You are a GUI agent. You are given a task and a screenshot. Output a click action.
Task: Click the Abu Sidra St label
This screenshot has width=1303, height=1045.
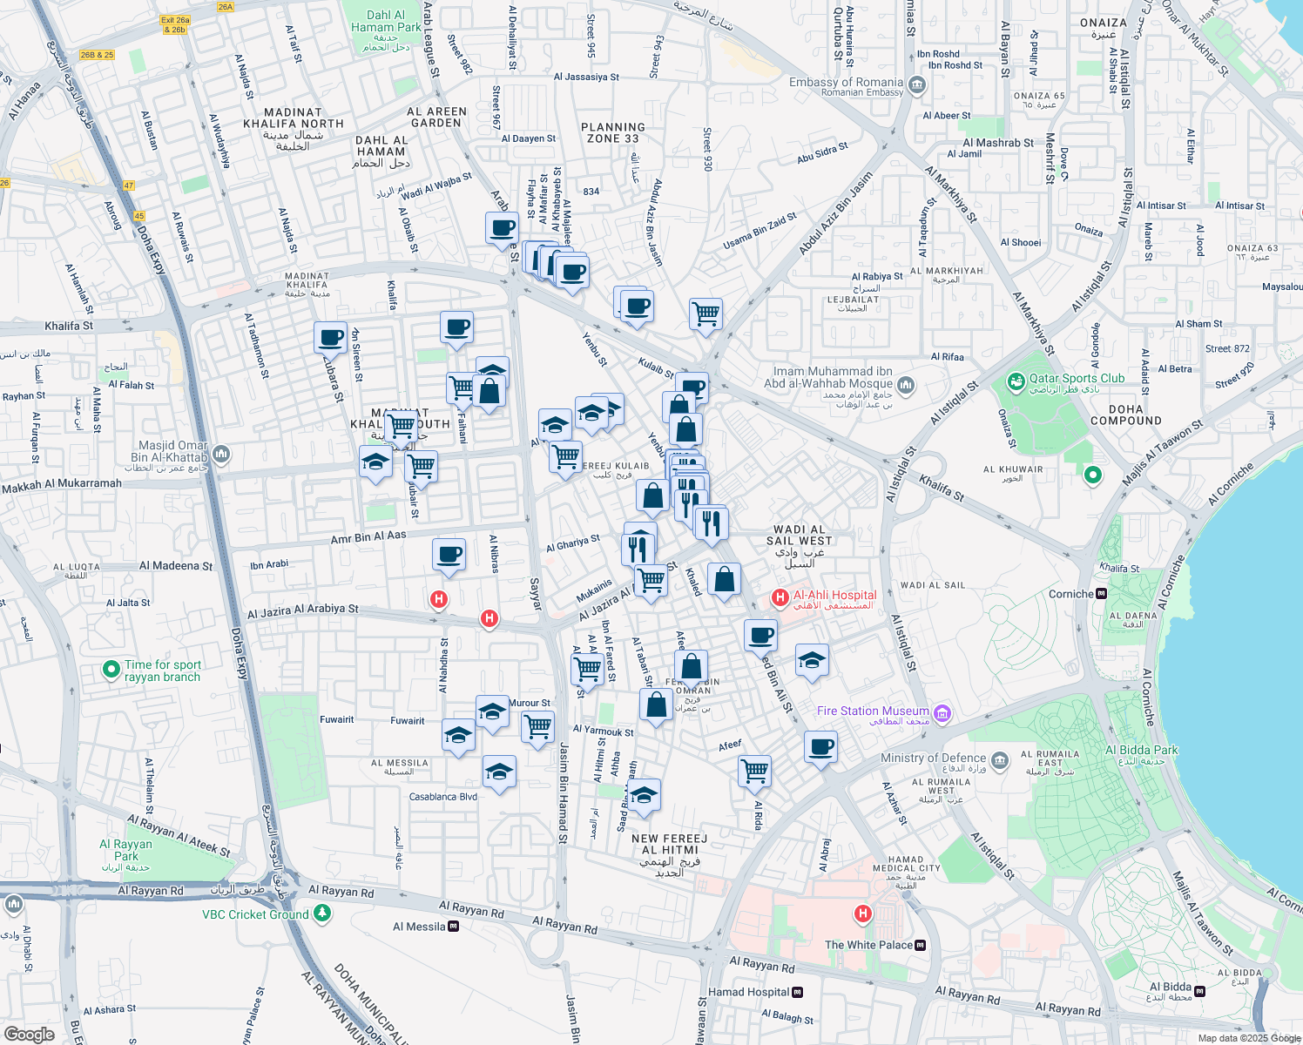(x=822, y=153)
